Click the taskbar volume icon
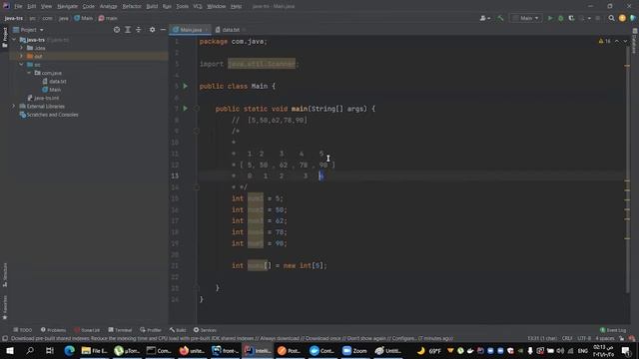Screen dimensions: 639x359 coord(560,350)
